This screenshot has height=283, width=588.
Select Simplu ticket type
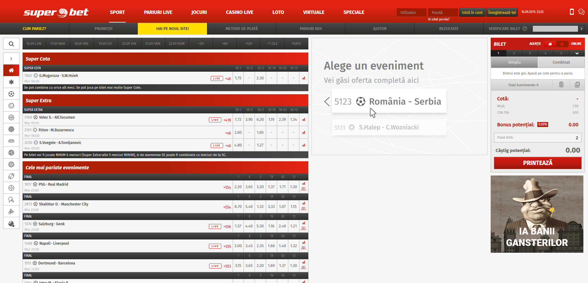click(514, 62)
